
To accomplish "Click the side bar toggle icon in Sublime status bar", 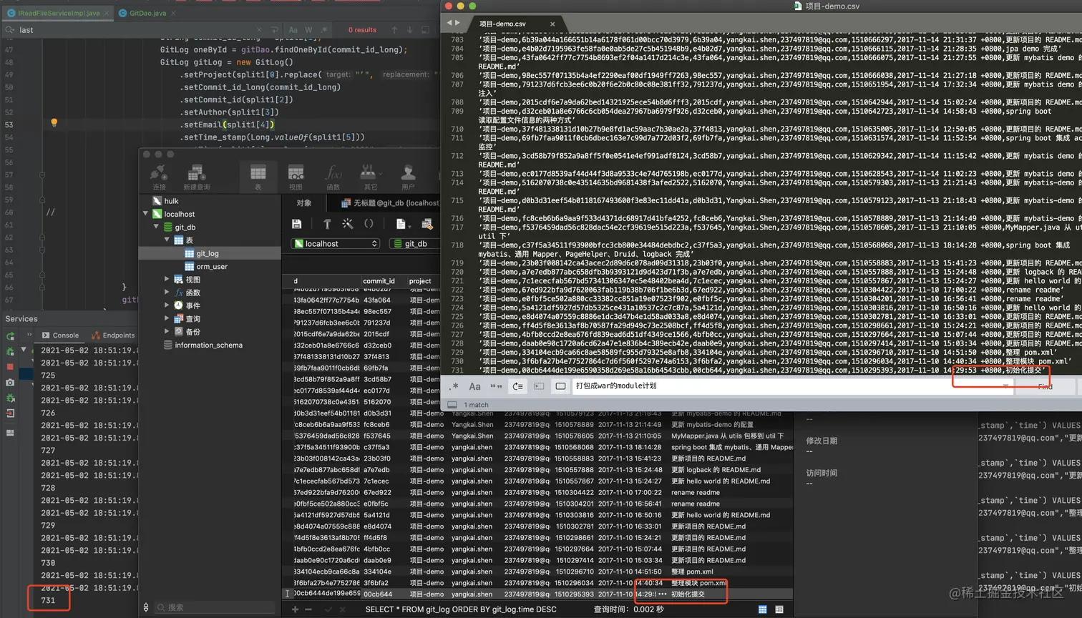I will click(x=452, y=405).
